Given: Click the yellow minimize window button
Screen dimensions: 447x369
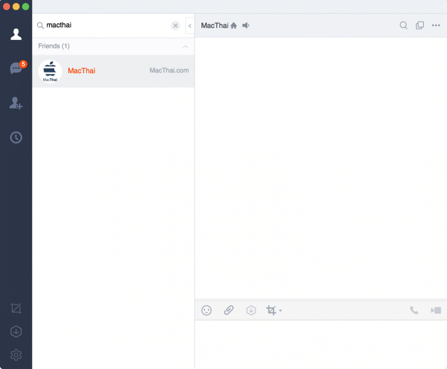Looking at the screenshot, I should [16, 7].
